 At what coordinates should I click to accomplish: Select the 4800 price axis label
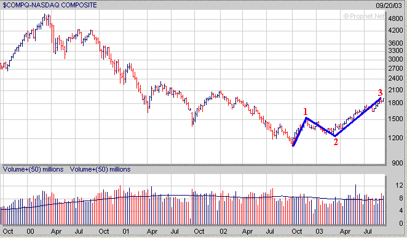395,18
